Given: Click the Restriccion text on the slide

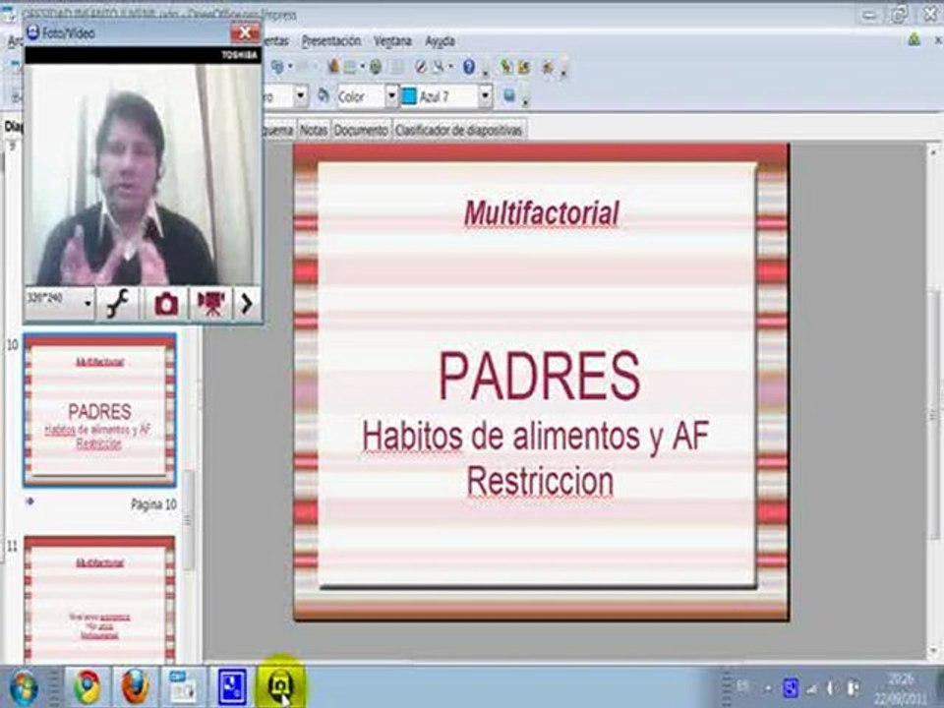Looking at the screenshot, I should pos(540,482).
